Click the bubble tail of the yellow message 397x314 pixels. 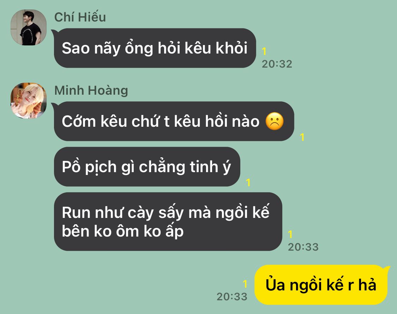click(387, 269)
